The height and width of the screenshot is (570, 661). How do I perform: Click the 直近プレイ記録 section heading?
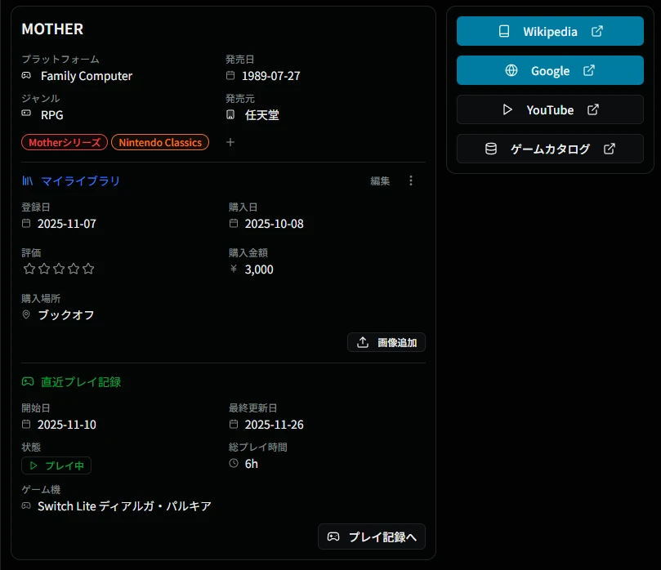tap(80, 381)
